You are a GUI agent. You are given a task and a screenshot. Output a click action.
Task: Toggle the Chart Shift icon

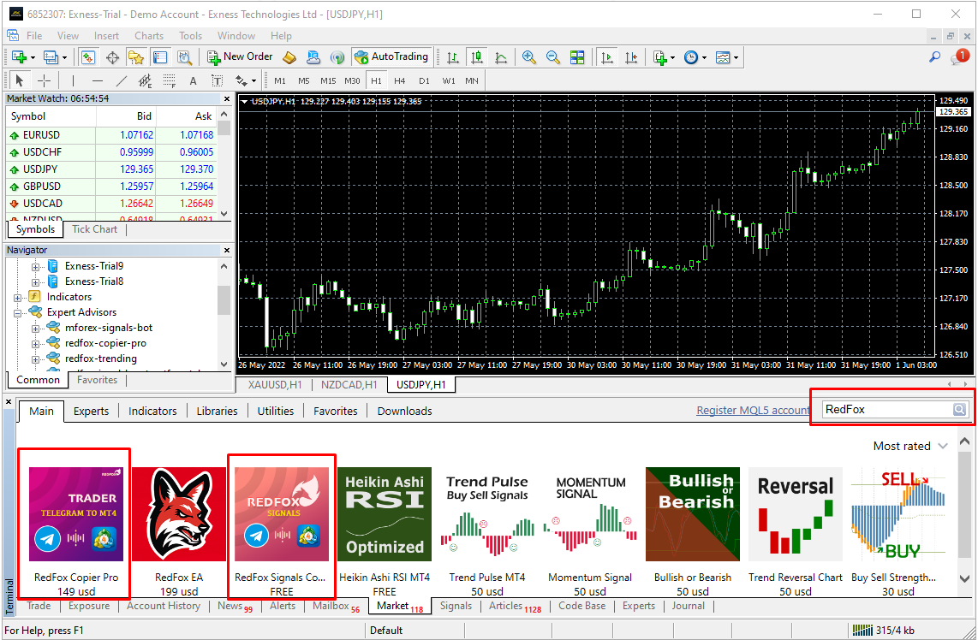tap(631, 57)
